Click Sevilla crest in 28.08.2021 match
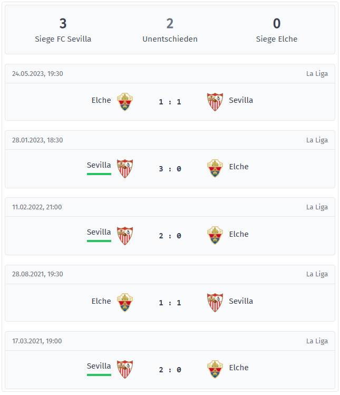 [215, 303]
